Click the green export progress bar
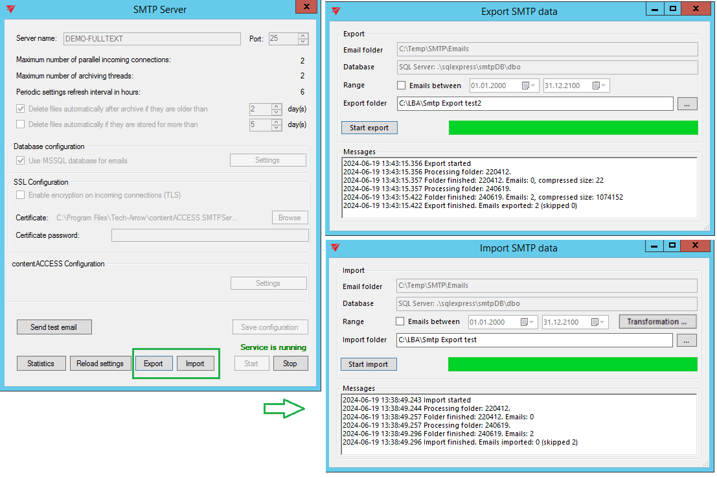 tap(573, 128)
